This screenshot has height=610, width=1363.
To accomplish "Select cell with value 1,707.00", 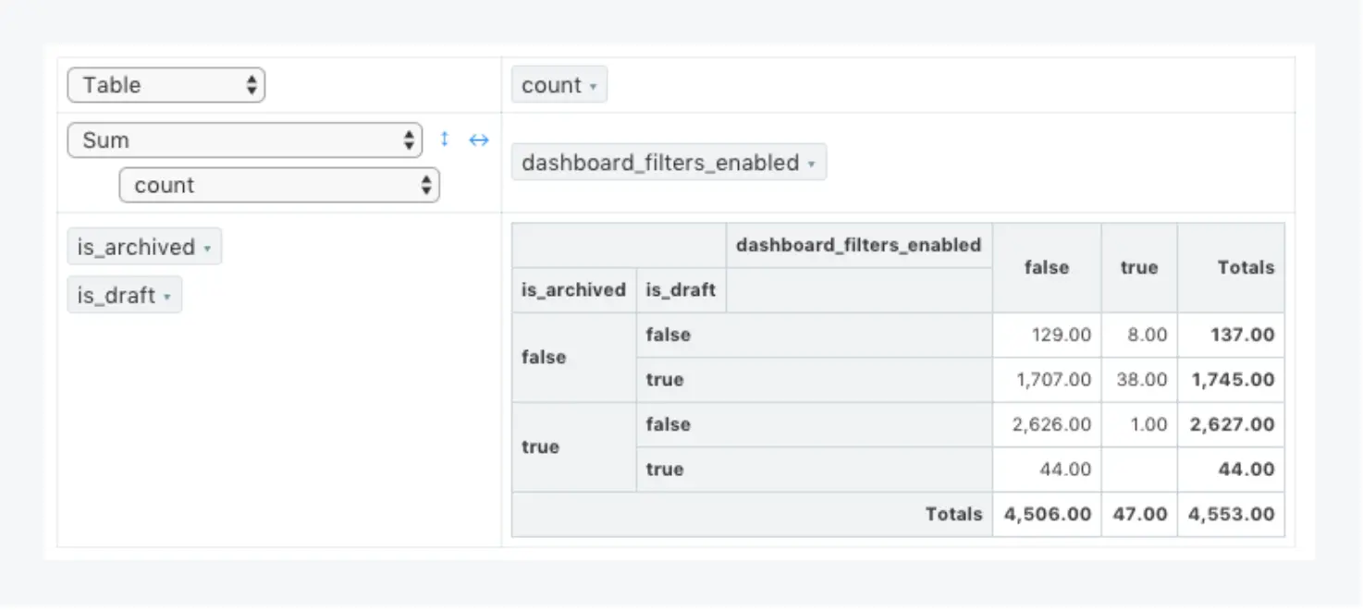I will (x=1053, y=380).
